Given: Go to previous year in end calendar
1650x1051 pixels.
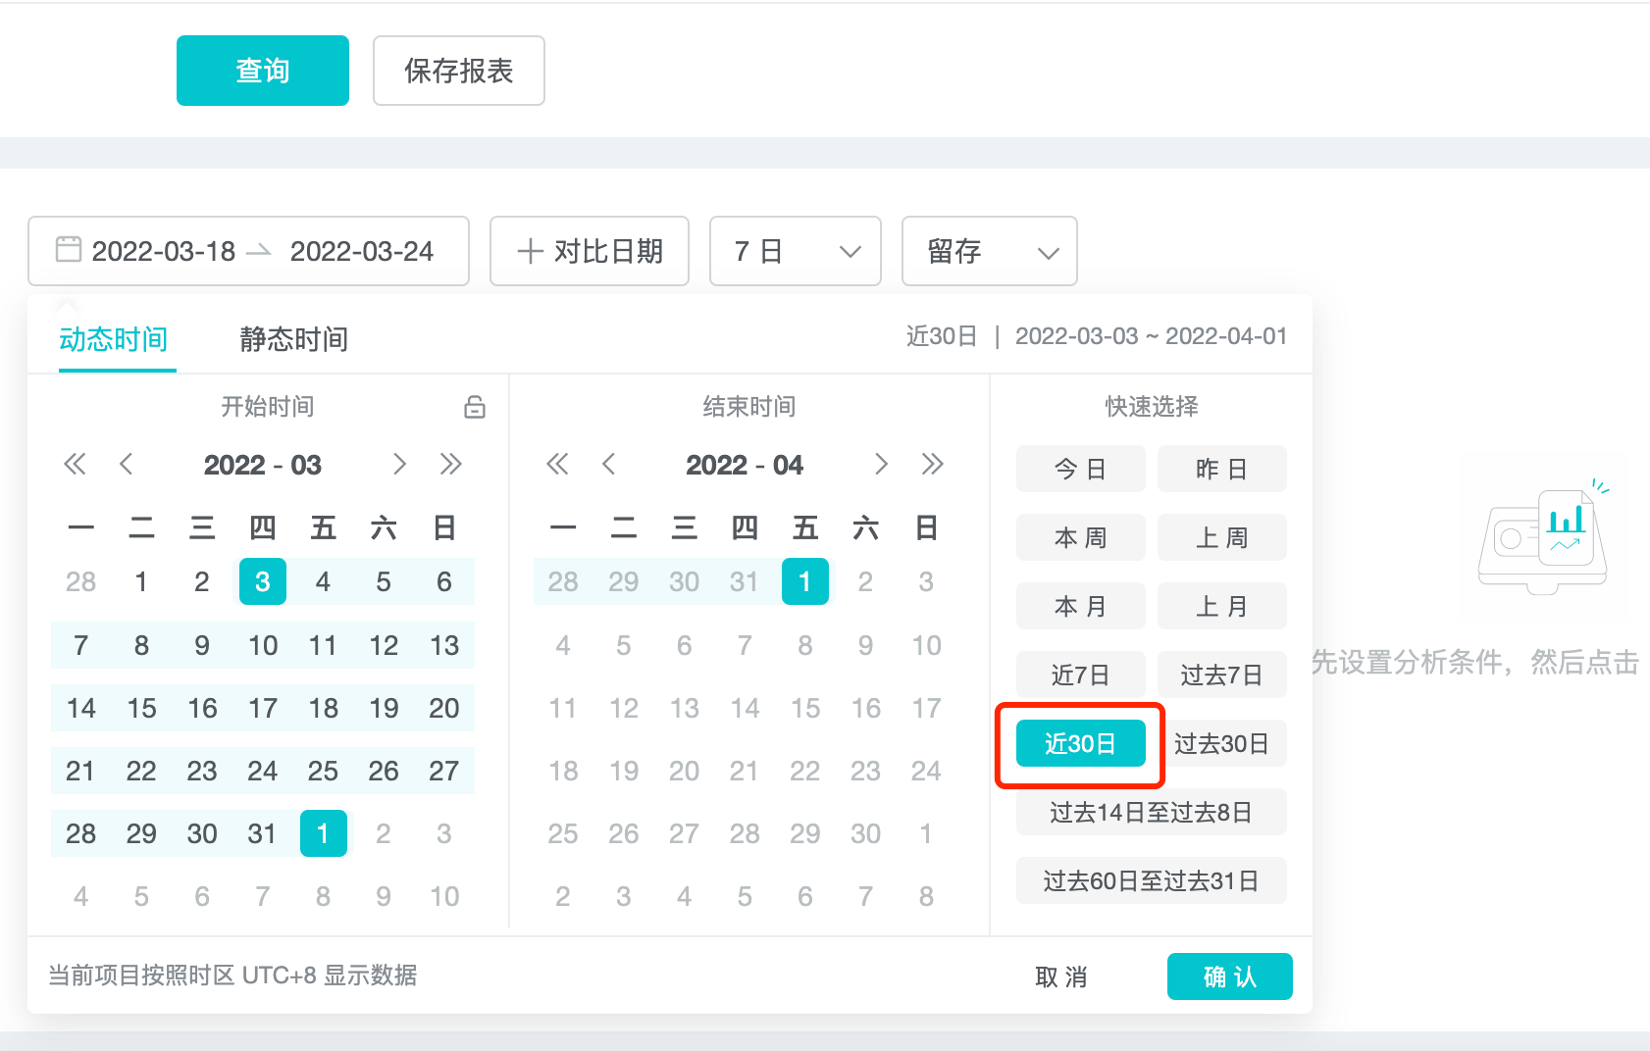Looking at the screenshot, I should tap(557, 464).
